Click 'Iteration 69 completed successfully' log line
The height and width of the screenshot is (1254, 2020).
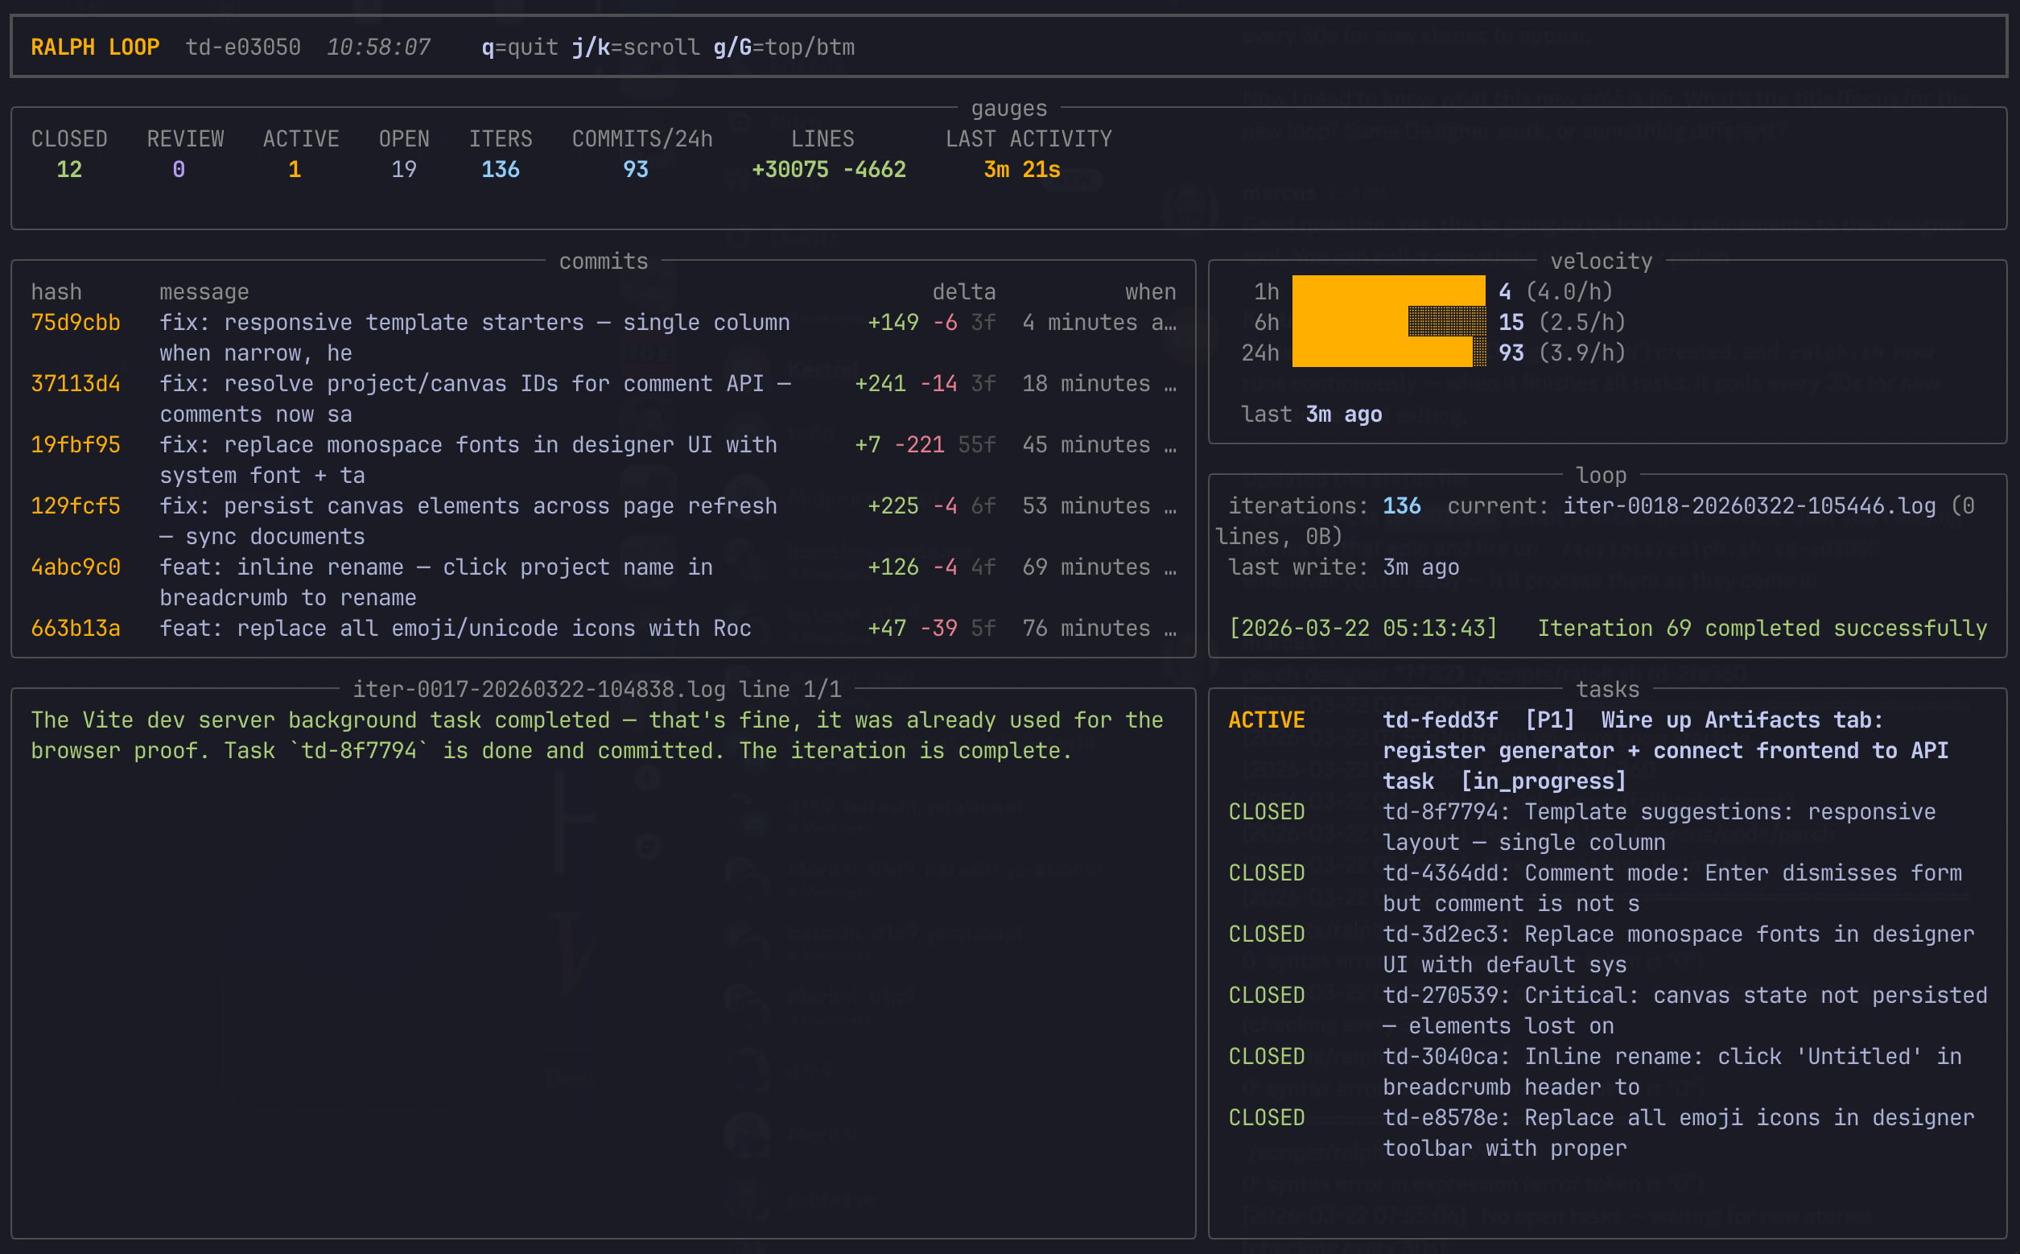click(x=1762, y=629)
